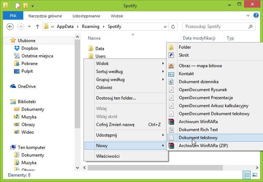This screenshot has width=263, height=182.
Task: Click AppData breadcrumb segment
Action: [65, 27]
